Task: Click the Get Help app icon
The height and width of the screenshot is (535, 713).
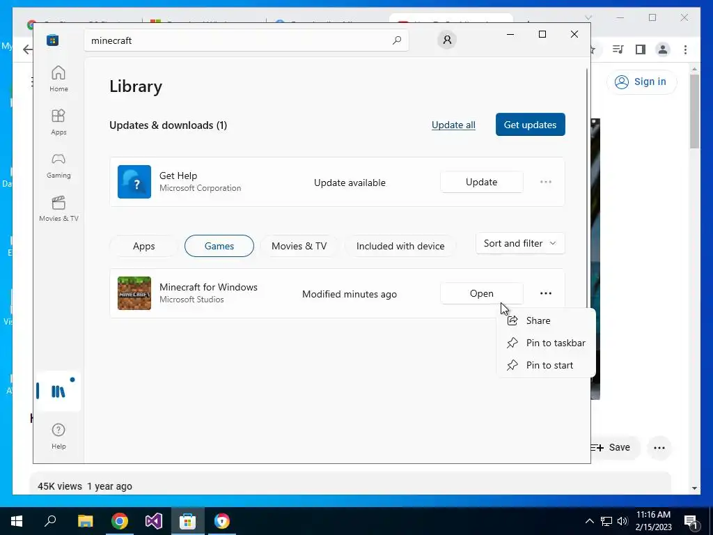Action: click(x=134, y=182)
